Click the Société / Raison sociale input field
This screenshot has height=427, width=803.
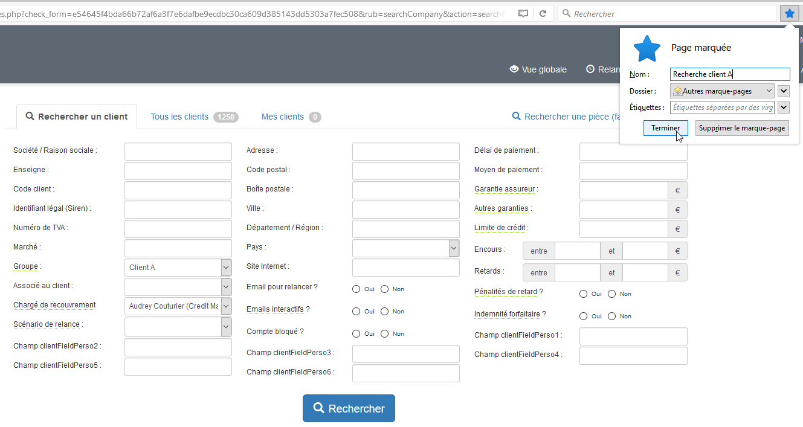pyautogui.click(x=178, y=152)
